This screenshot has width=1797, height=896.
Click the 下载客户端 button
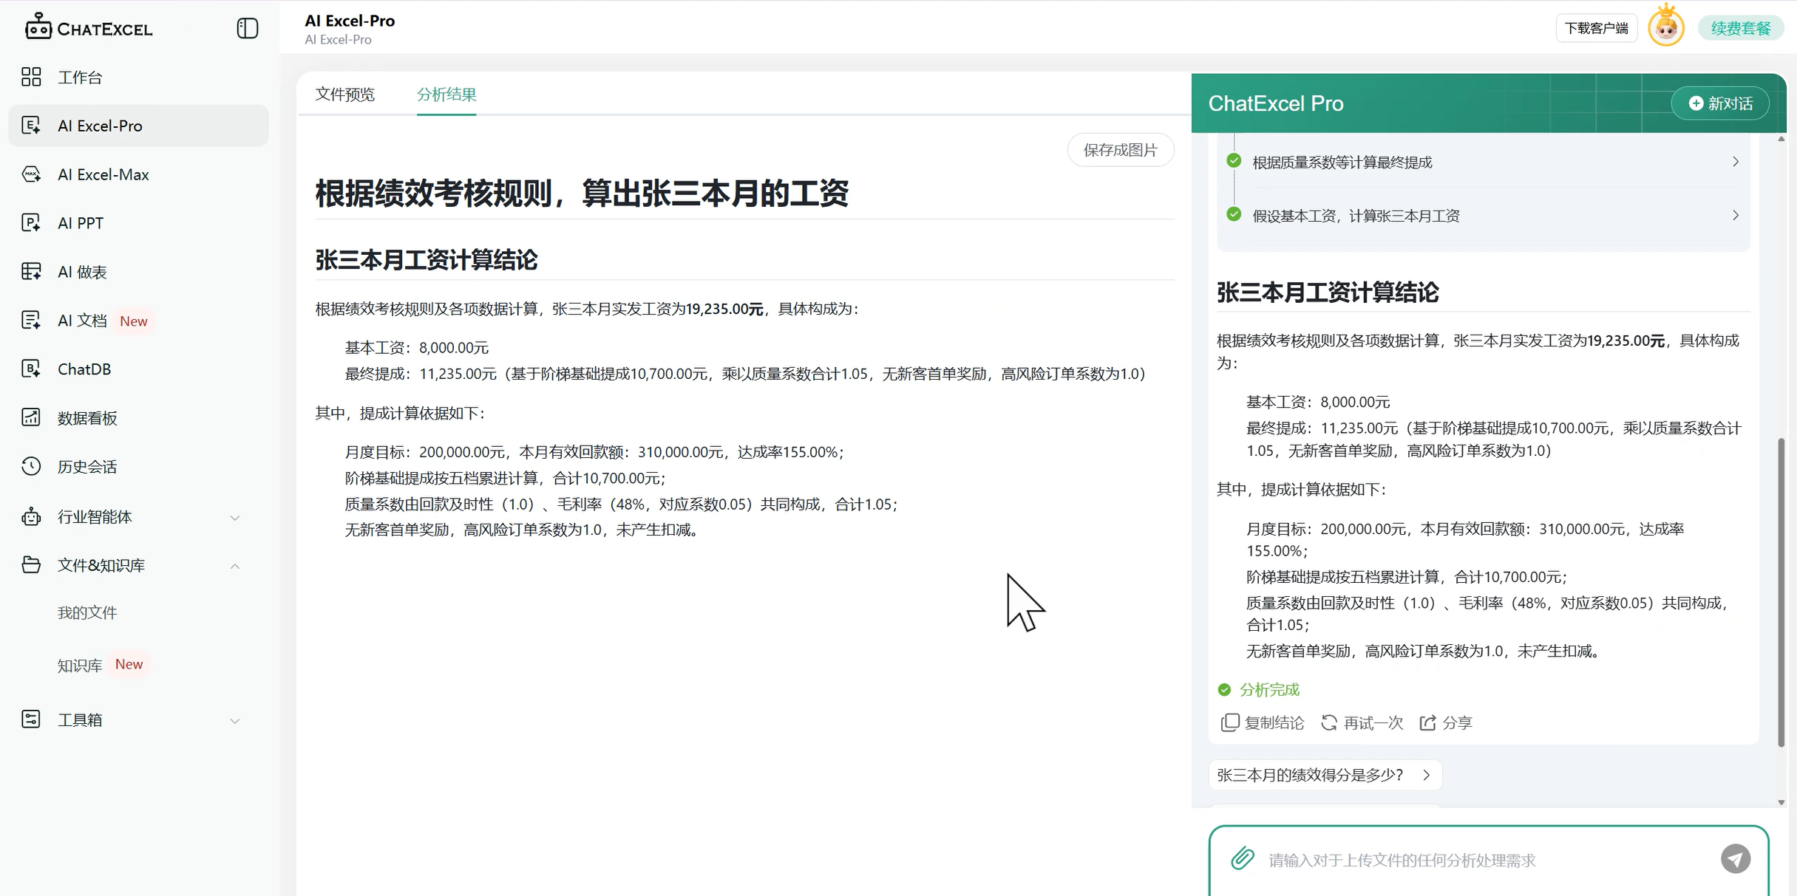pos(1597,28)
